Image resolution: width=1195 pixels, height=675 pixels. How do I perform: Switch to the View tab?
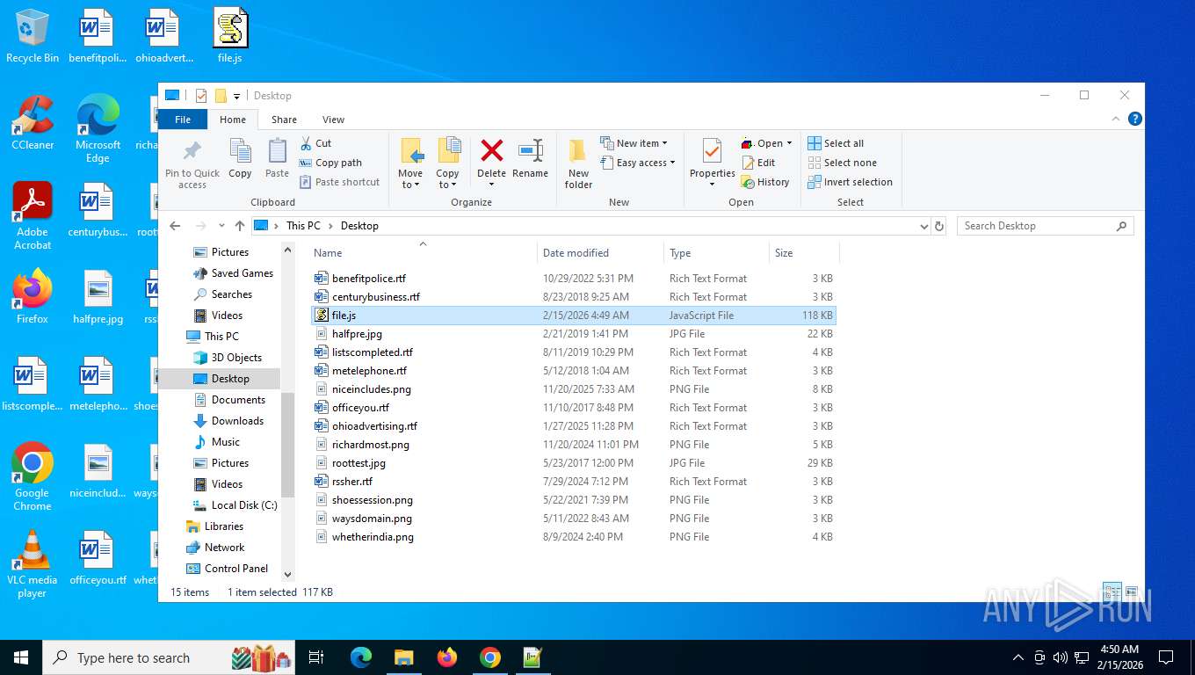click(x=333, y=120)
